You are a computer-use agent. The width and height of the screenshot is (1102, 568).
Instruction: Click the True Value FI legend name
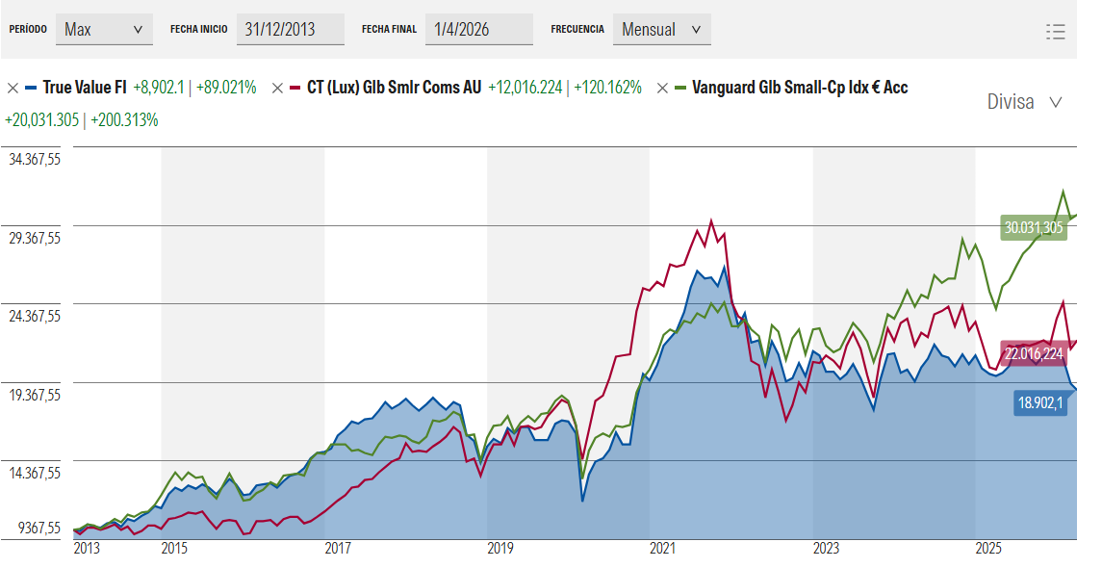click(85, 88)
